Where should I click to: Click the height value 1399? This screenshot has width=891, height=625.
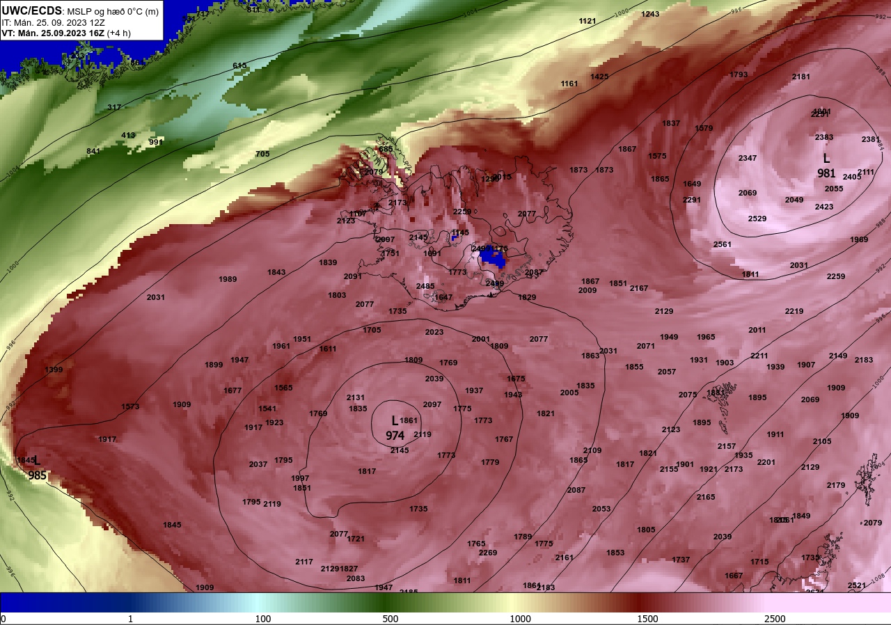coord(54,370)
